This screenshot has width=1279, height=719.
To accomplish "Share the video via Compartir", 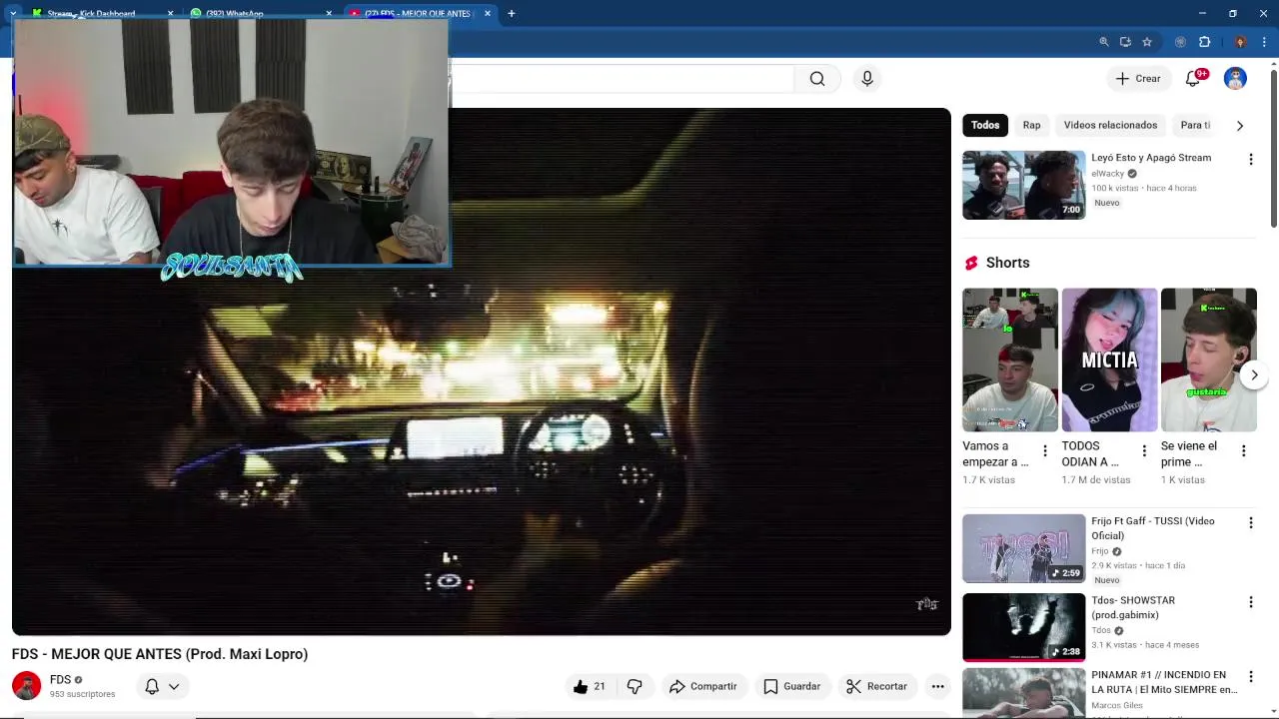I will 702,686.
